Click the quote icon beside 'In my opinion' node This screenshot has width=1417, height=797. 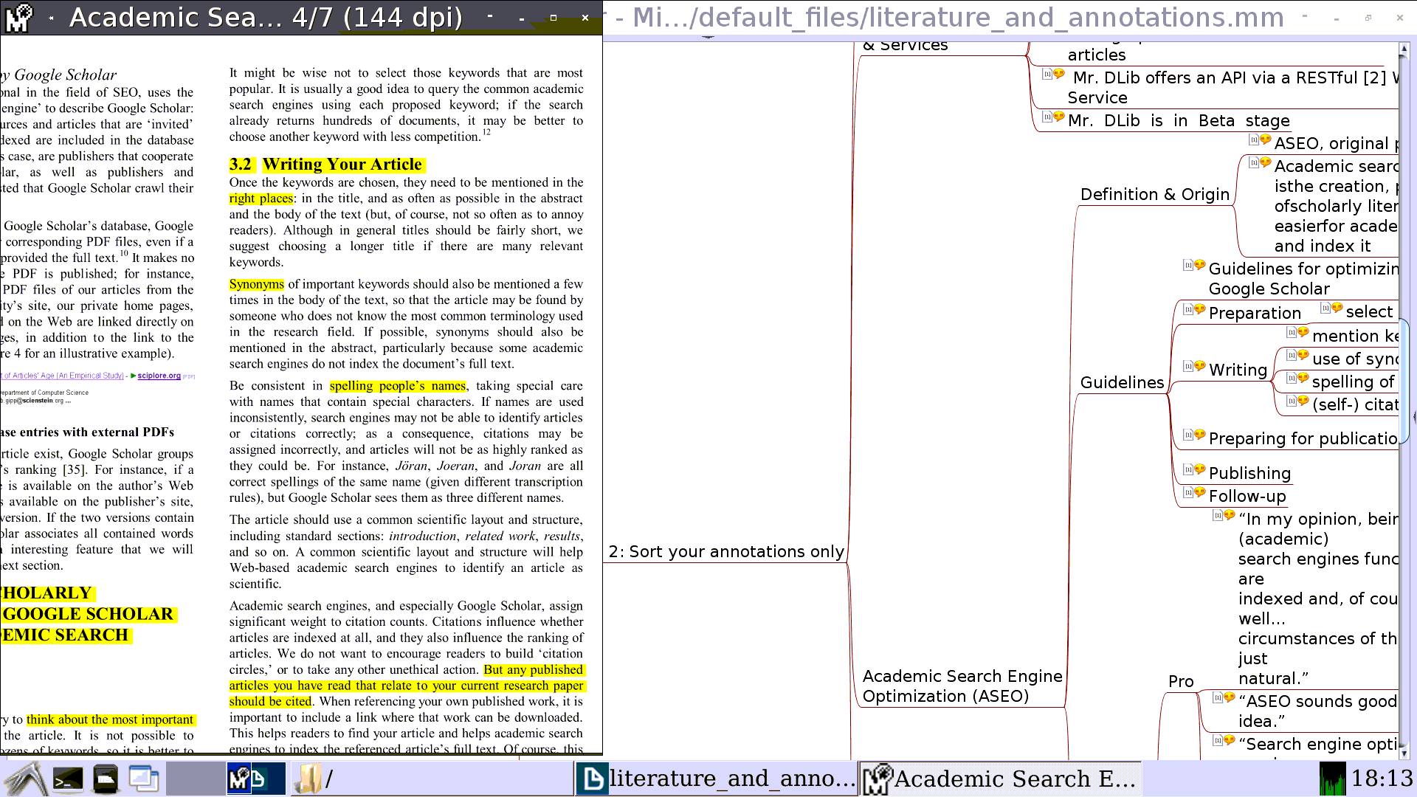(x=1230, y=515)
